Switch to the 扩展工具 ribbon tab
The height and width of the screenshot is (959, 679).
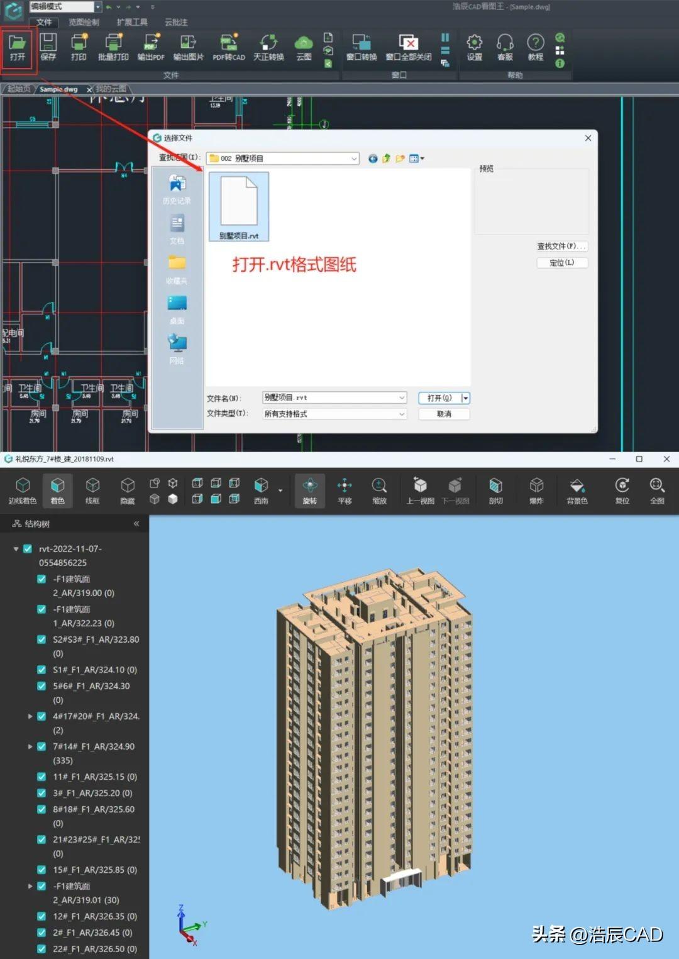[132, 22]
